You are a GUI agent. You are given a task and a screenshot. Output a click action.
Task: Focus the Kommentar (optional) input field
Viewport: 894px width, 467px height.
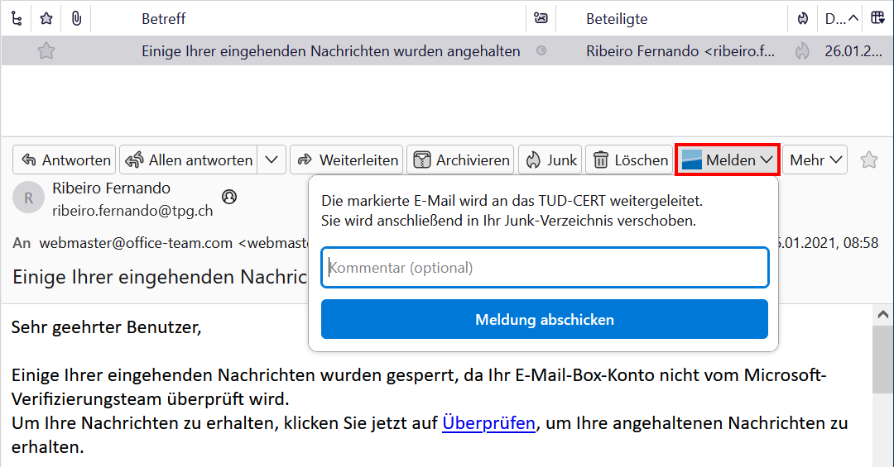coord(545,268)
